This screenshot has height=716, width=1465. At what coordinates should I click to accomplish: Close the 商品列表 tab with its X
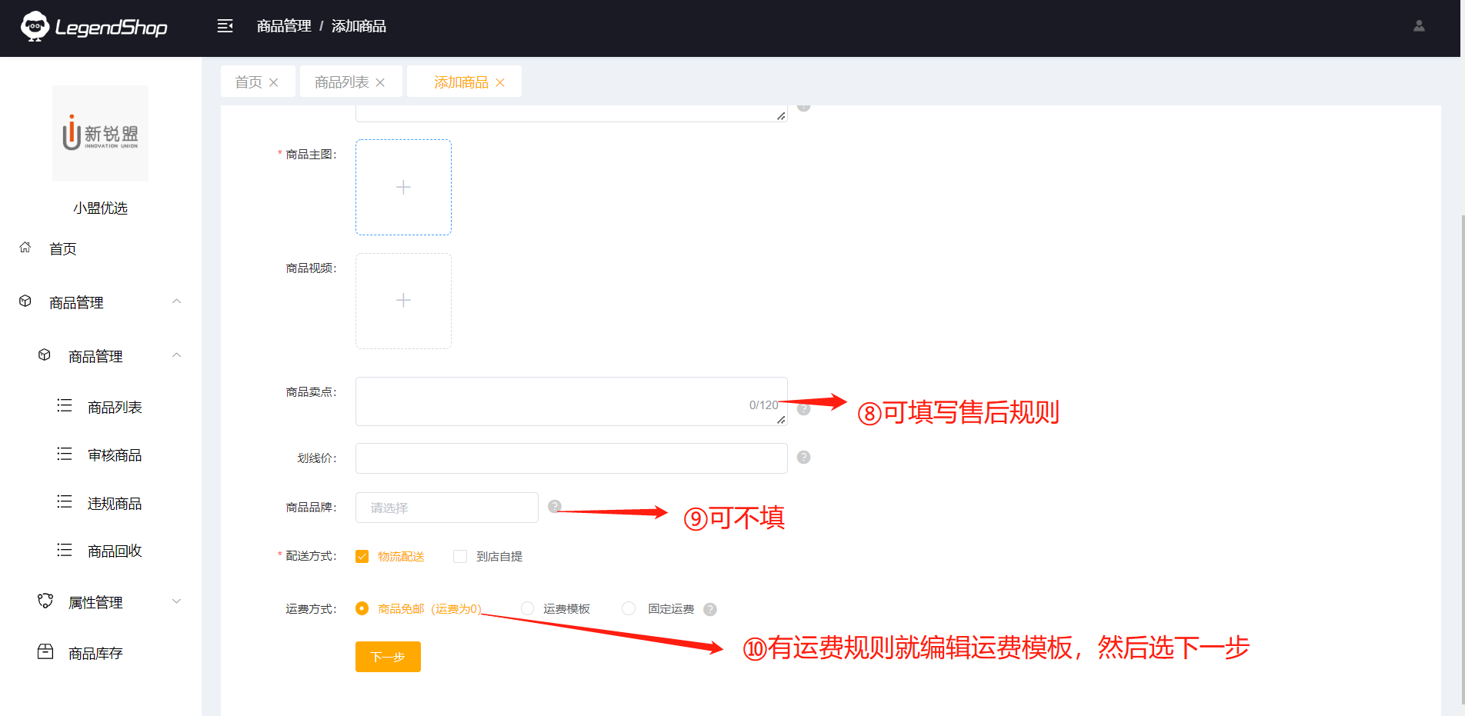[380, 82]
